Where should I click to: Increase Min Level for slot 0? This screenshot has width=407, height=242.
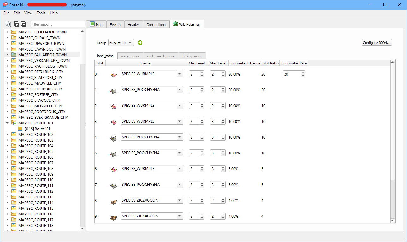click(x=202, y=73)
